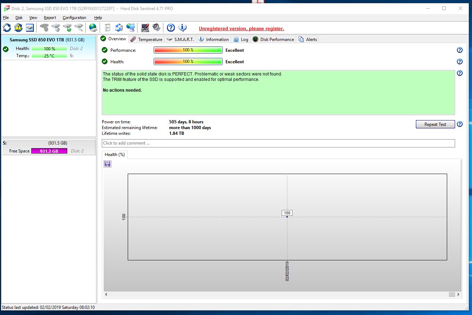The width and height of the screenshot is (472, 315).
Task: Click the Health 100 % gradient bar in Overview
Action: pyautogui.click(x=188, y=62)
